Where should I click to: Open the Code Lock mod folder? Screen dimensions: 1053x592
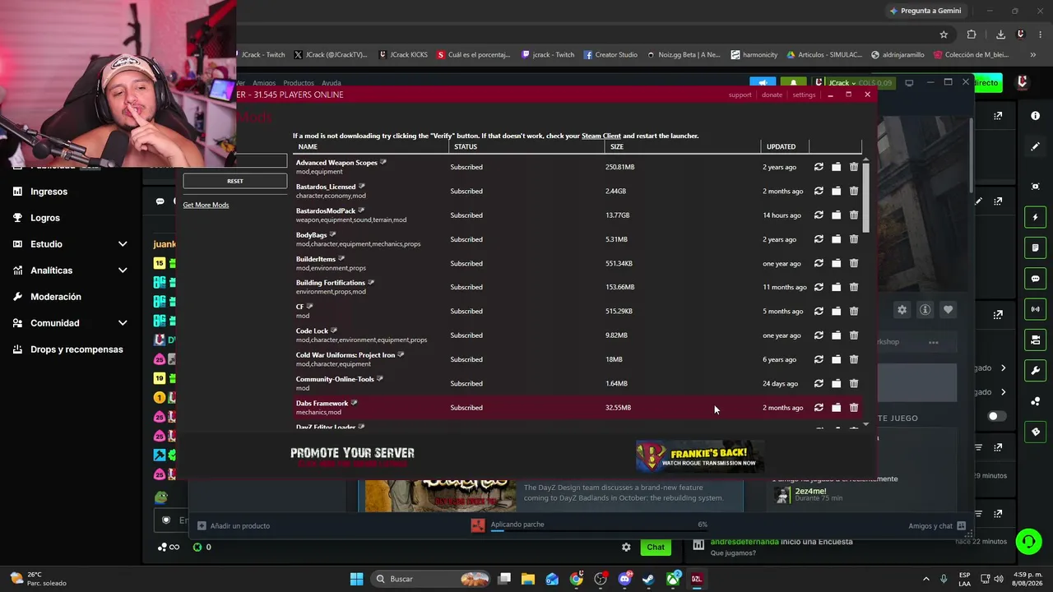[x=836, y=335]
